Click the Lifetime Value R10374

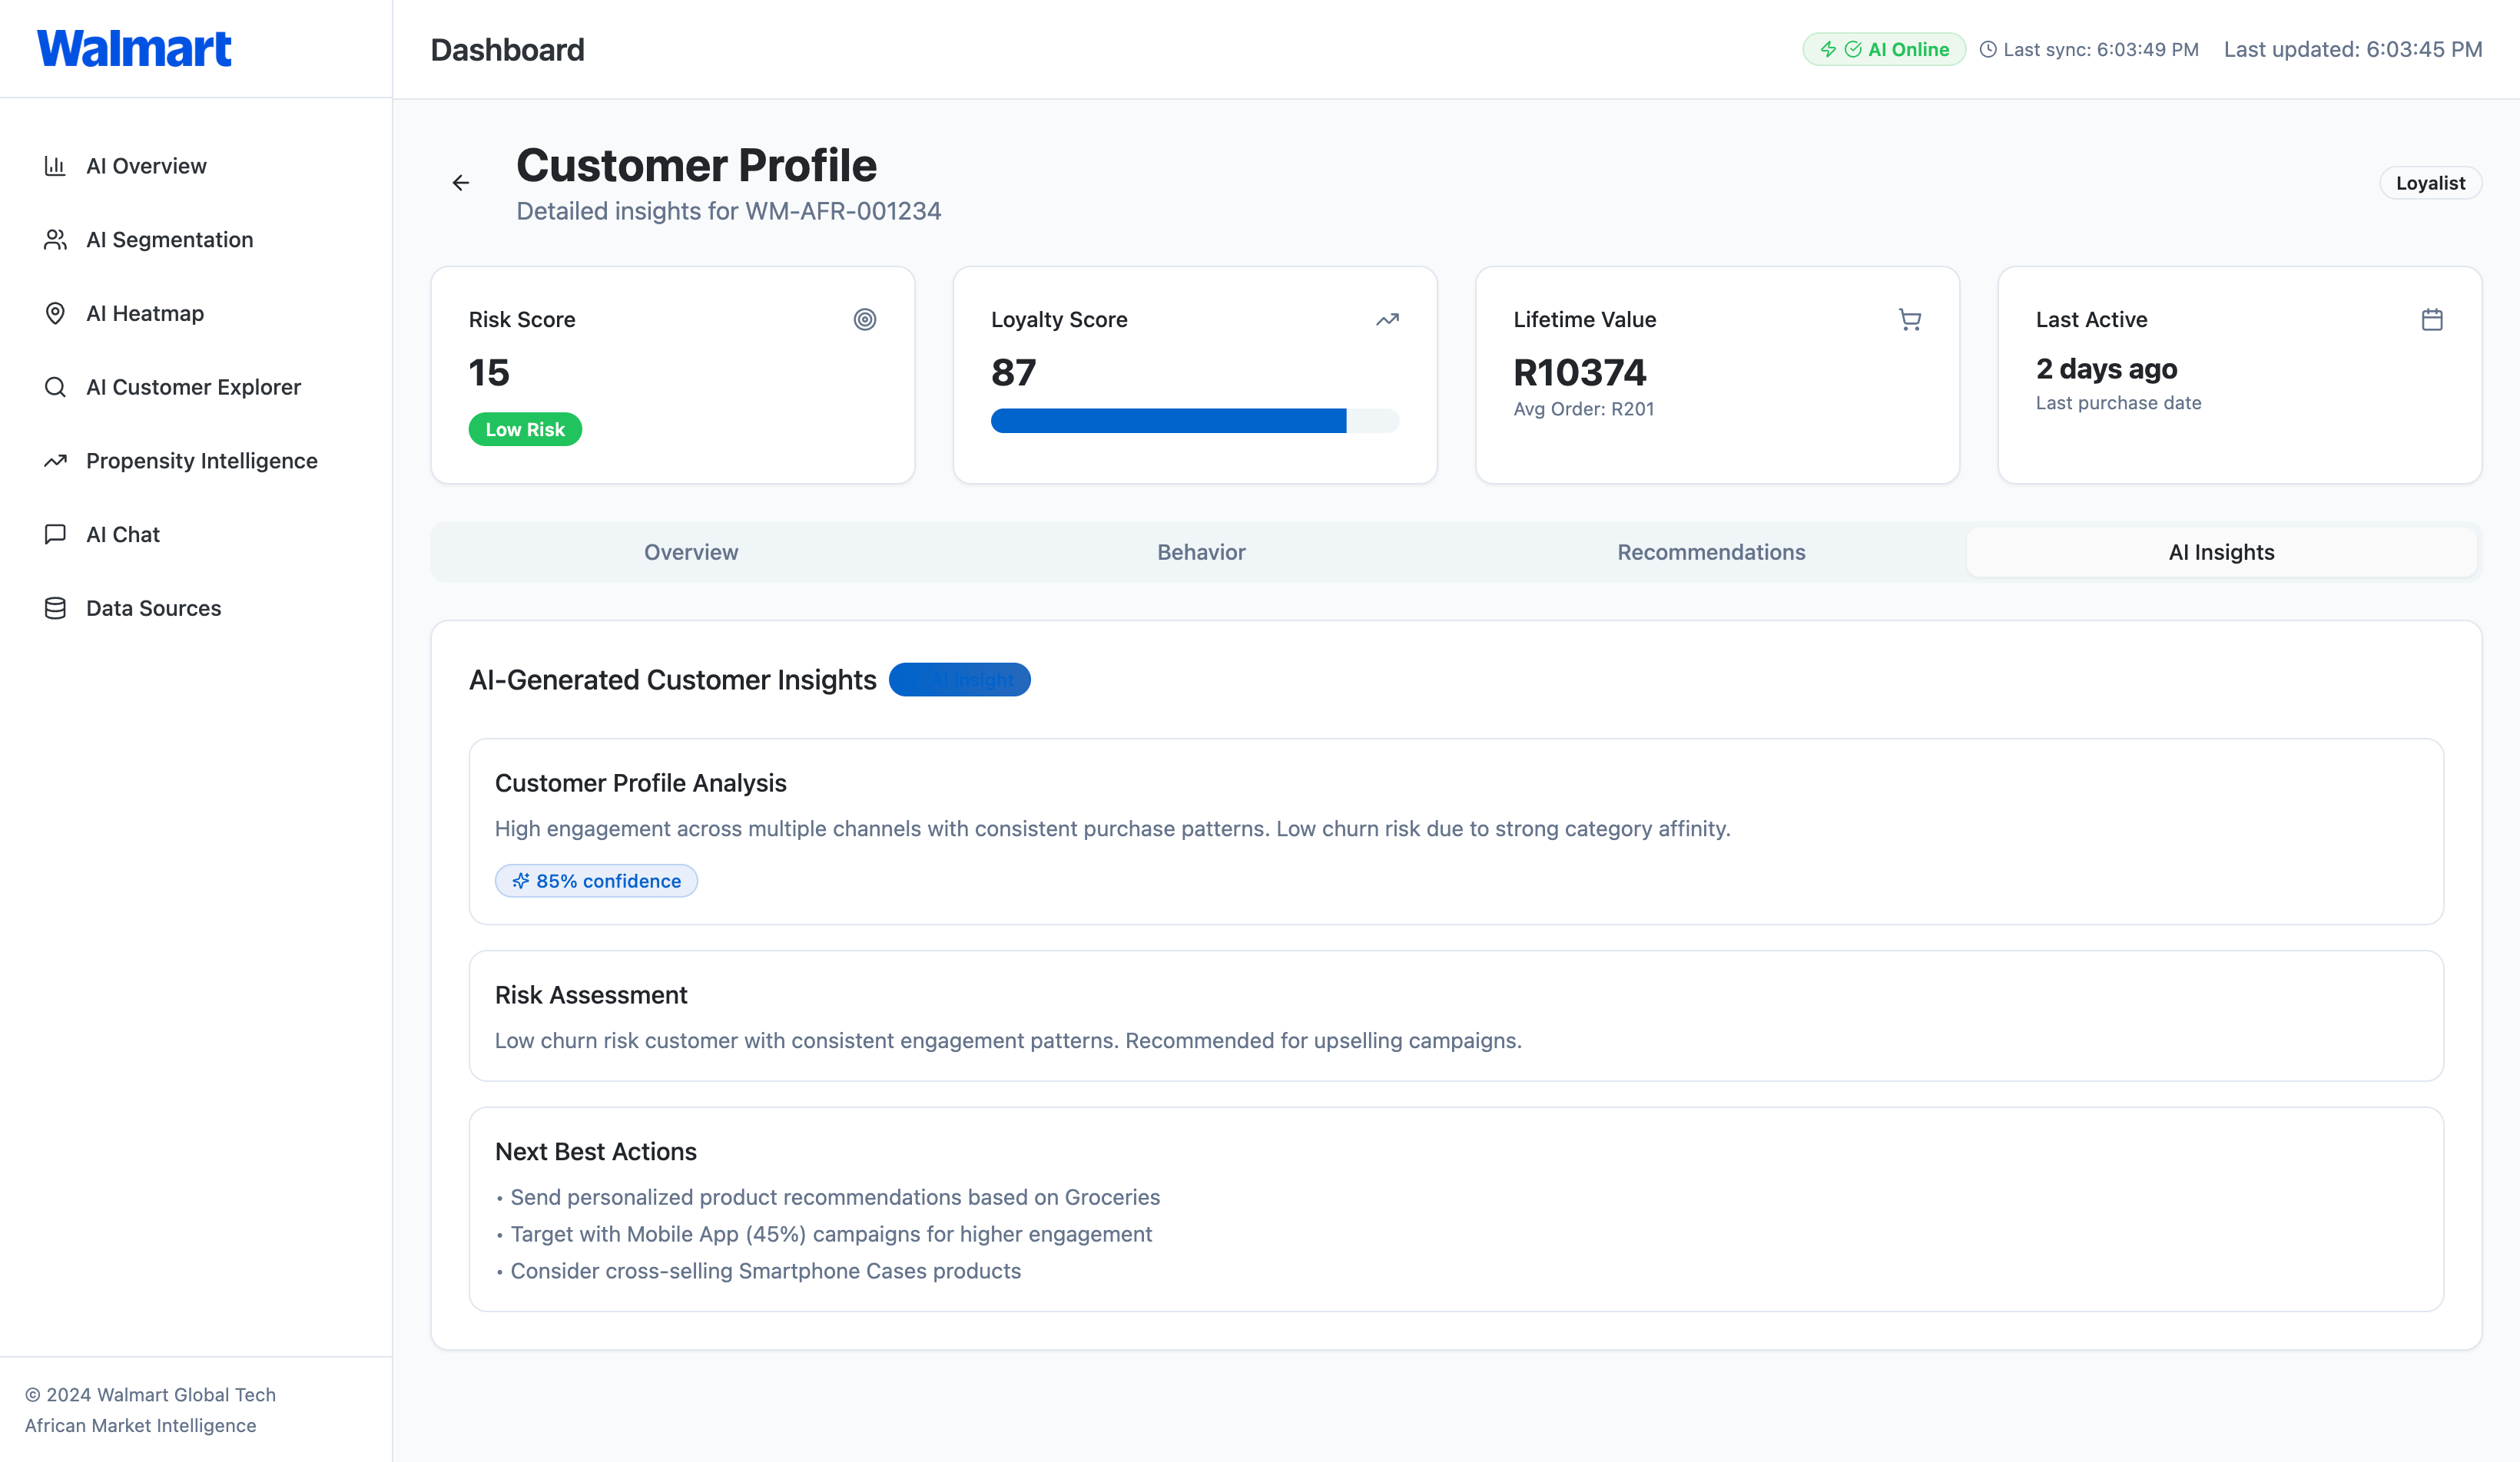1580,372
